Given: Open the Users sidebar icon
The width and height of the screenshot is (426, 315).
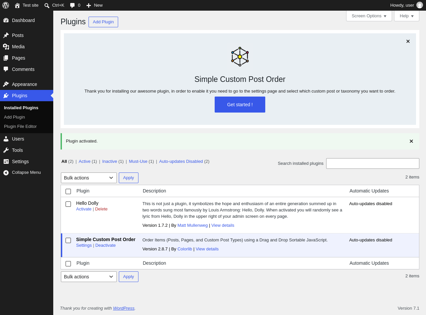Looking at the screenshot, I should coord(6,139).
